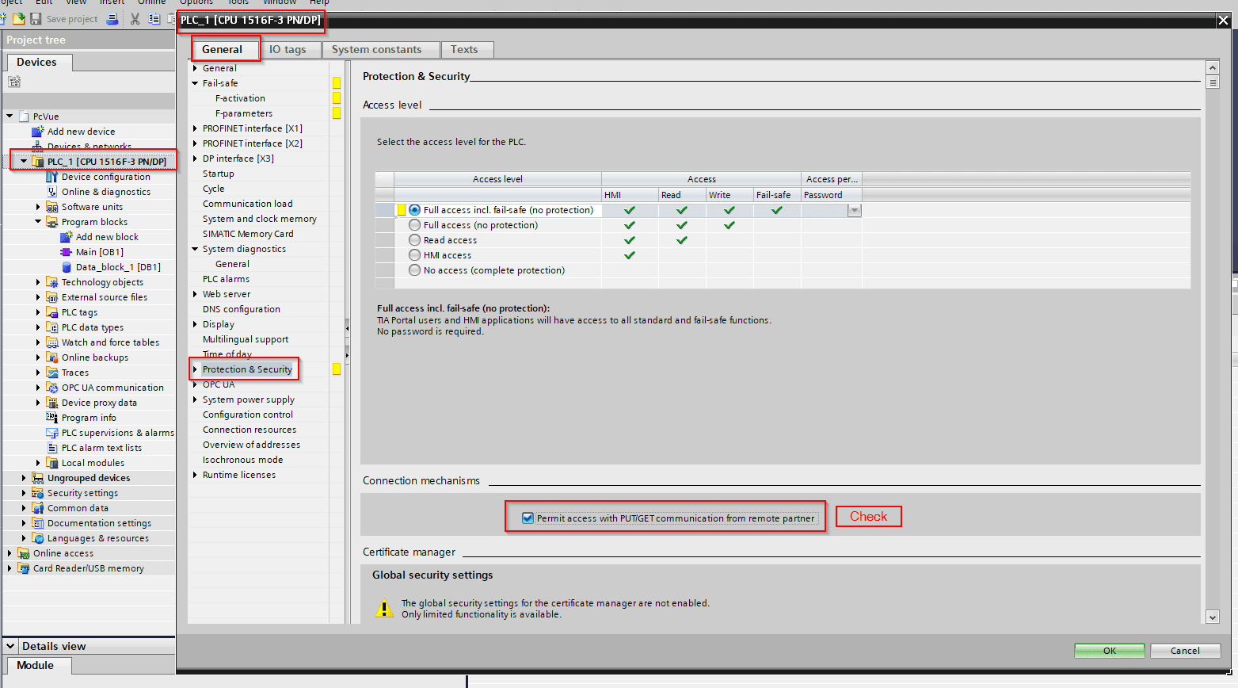Viewport: 1238px width, 688px height.
Task: Click the Copy icon in the toolbar
Action: 154,18
